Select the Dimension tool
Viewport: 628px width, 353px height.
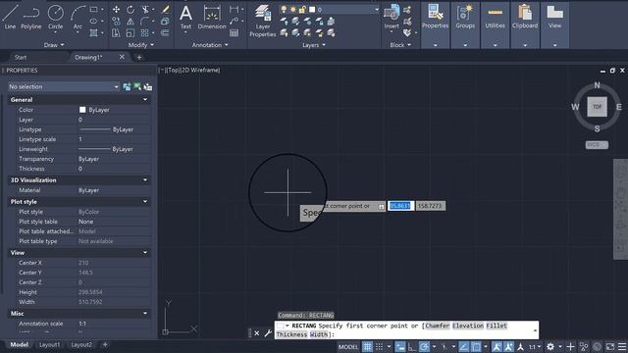tap(212, 18)
